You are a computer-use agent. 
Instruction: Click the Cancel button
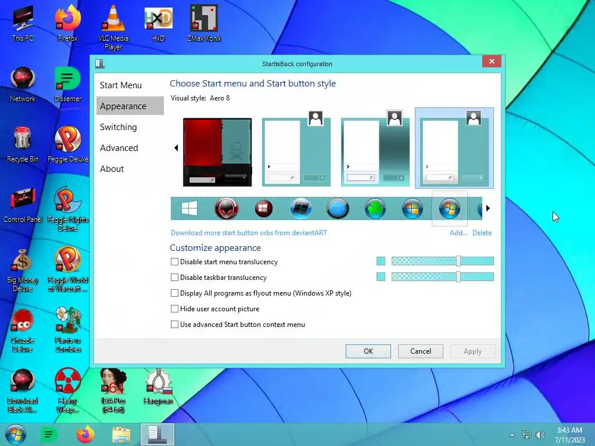[421, 351]
